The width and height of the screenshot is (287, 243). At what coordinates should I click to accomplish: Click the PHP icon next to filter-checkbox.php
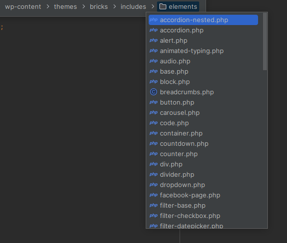154,216
